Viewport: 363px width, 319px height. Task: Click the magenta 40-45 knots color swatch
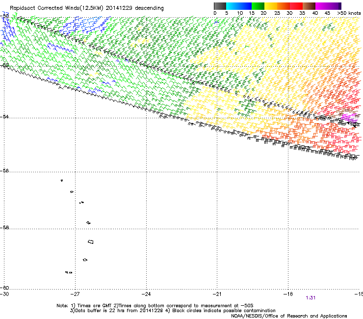322,6
